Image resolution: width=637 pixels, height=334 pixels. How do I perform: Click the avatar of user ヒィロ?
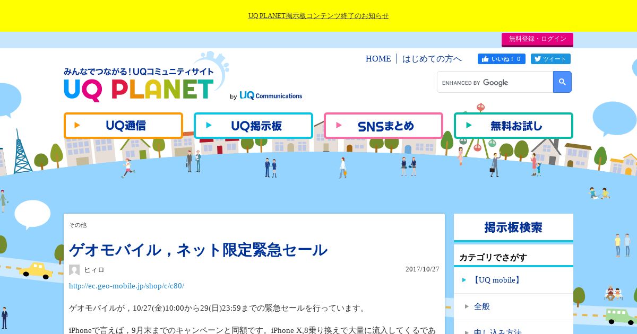pyautogui.click(x=74, y=270)
